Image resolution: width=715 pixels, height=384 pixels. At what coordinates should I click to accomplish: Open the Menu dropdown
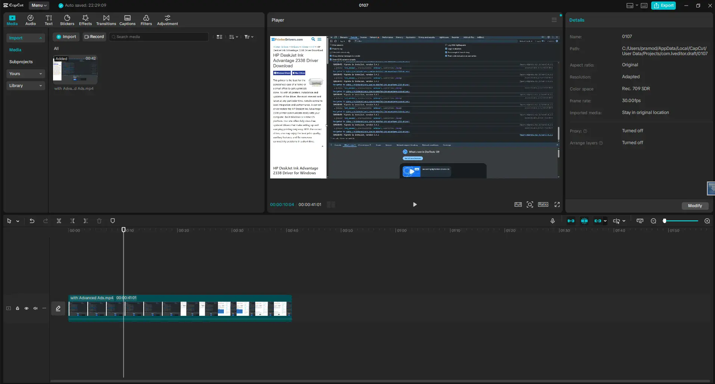(x=39, y=5)
